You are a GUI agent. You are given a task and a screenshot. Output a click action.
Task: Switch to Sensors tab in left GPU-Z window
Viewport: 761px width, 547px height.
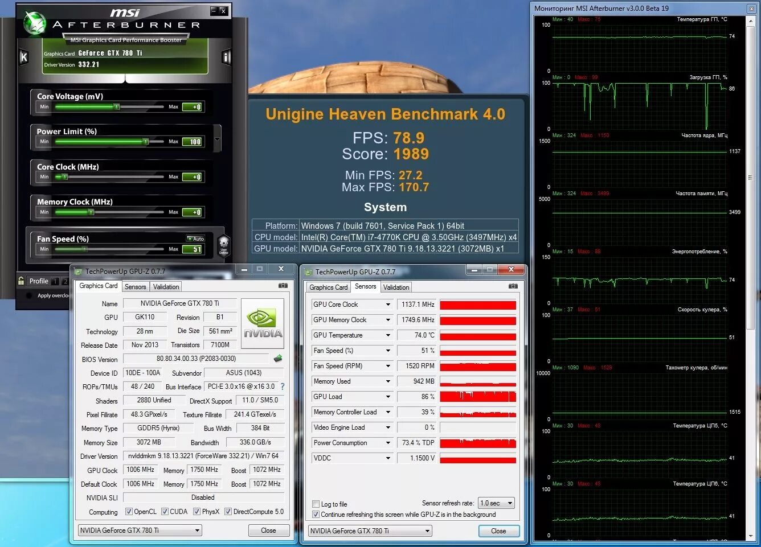(136, 287)
